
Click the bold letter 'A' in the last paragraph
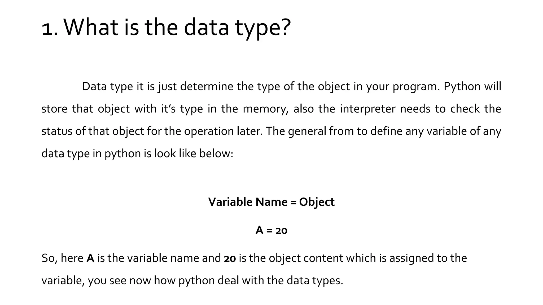[90, 258]
